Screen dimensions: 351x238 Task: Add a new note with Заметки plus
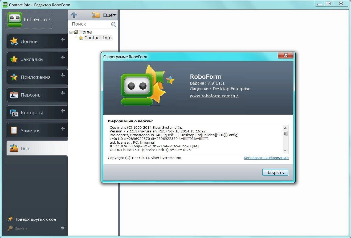63,129
